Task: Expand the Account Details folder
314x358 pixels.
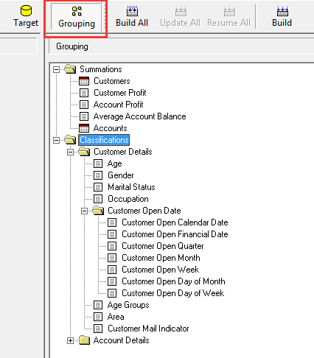Action: click(x=70, y=340)
